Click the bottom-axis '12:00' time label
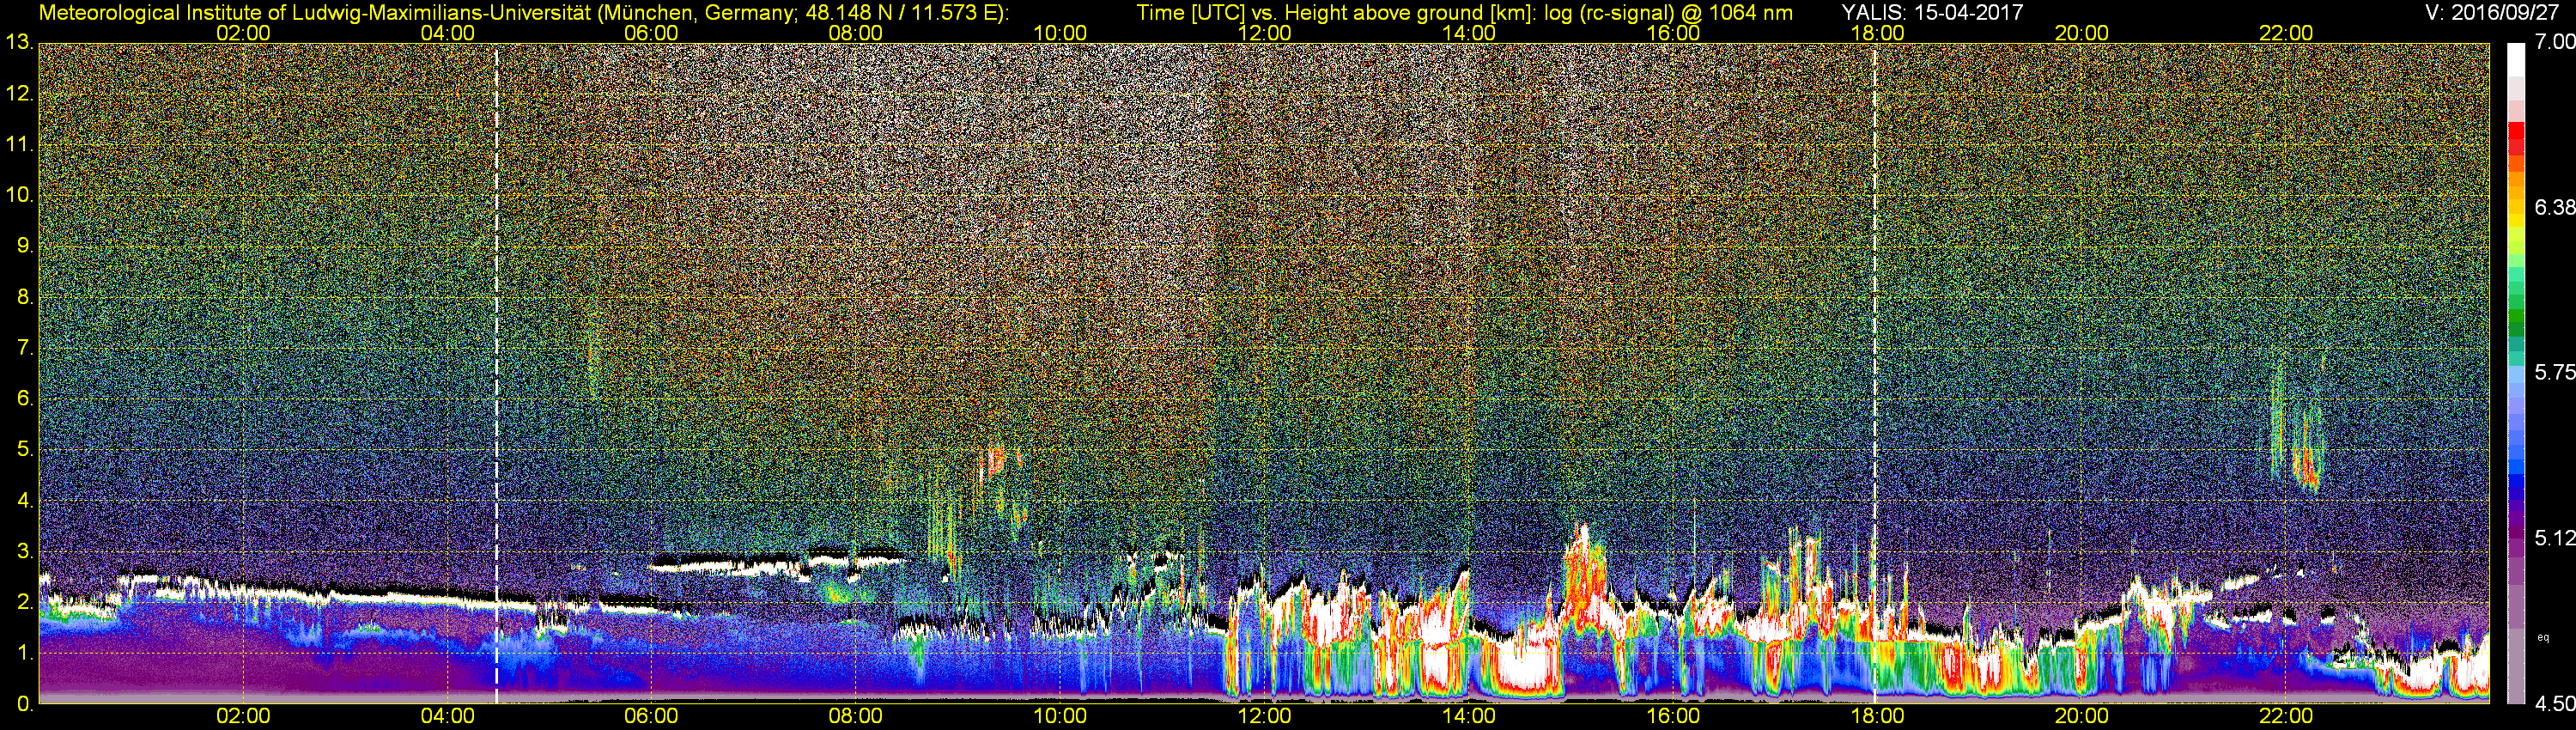 pos(1264,717)
